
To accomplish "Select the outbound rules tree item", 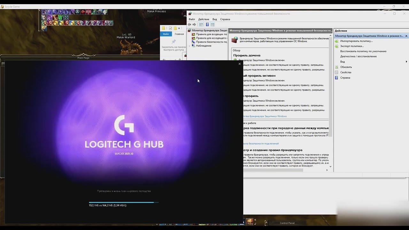I will tap(209, 38).
